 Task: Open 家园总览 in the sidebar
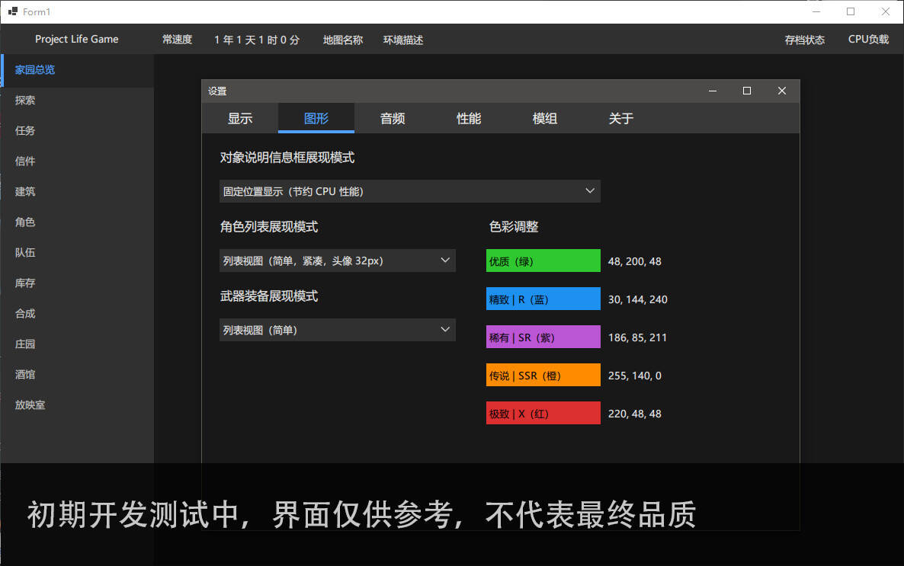(77, 70)
